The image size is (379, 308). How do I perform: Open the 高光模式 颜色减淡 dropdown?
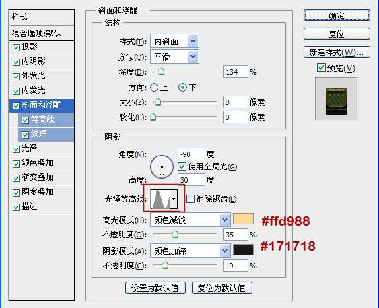pyautogui.click(x=190, y=220)
